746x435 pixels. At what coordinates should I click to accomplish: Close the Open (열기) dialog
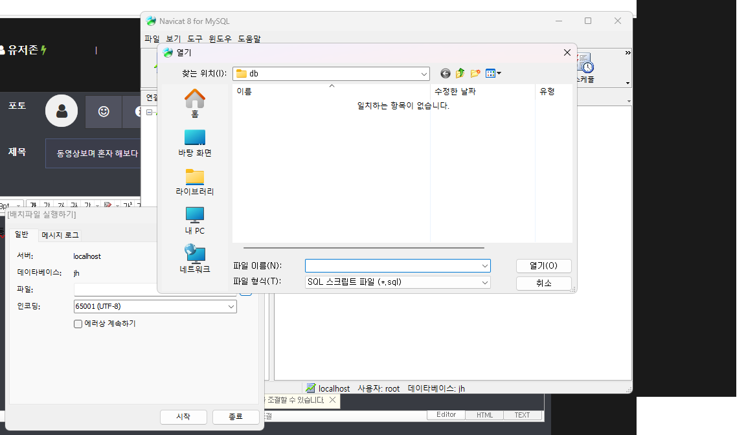(567, 52)
